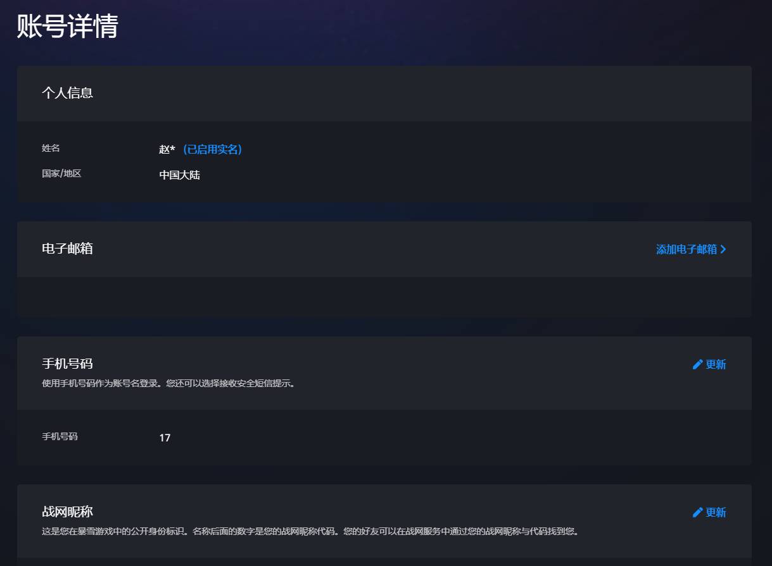Open the 添加电子邮箱 link

pos(691,249)
